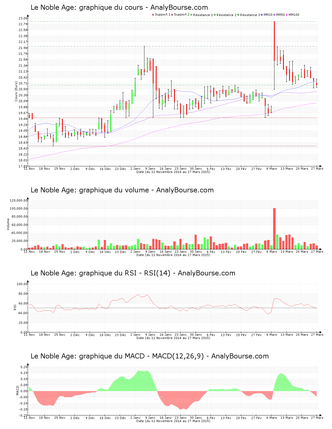The width and height of the screenshot is (332, 429).
Task: Click the 'graphique du RSI - RSI(14)' title
Action: 133,273
